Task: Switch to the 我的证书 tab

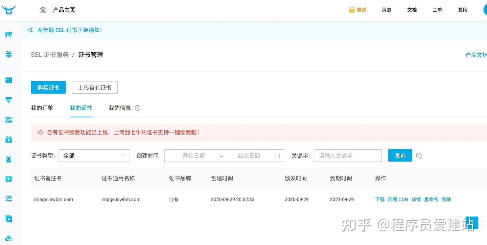Action: 81,108
